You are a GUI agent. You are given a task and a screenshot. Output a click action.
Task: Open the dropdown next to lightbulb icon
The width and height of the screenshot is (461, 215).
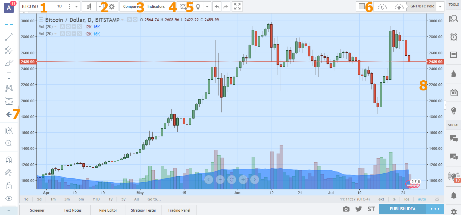(207, 6)
